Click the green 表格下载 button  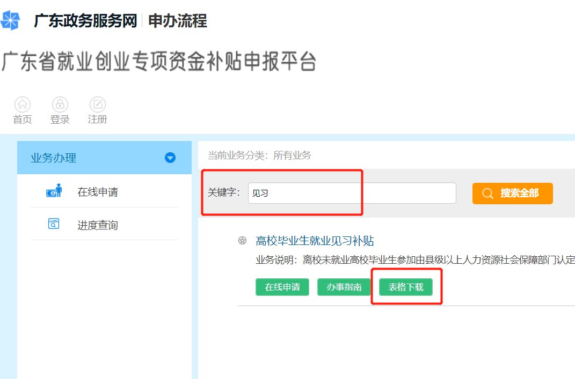pyautogui.click(x=405, y=287)
